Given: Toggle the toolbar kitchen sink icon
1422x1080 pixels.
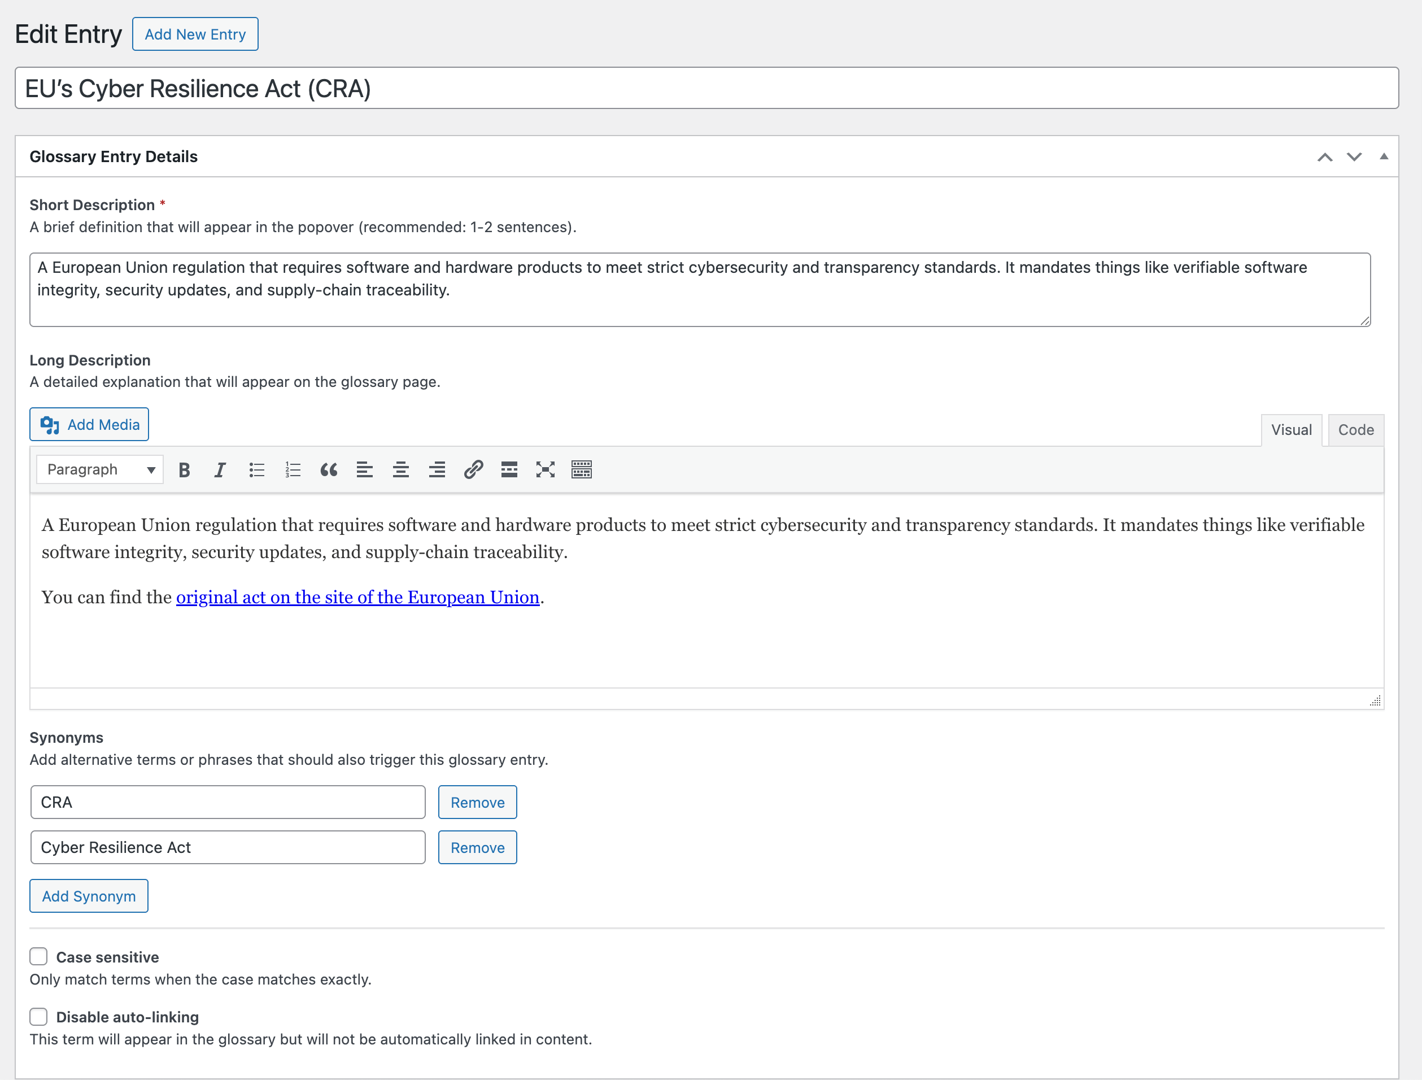Looking at the screenshot, I should [581, 470].
